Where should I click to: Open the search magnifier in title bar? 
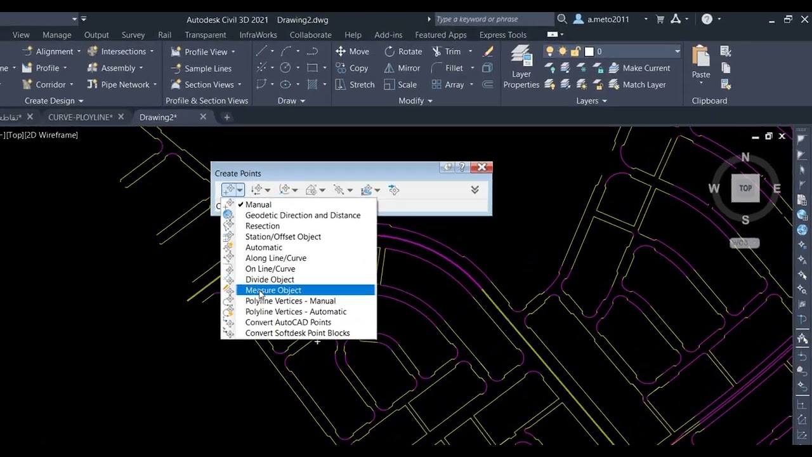[x=561, y=19]
